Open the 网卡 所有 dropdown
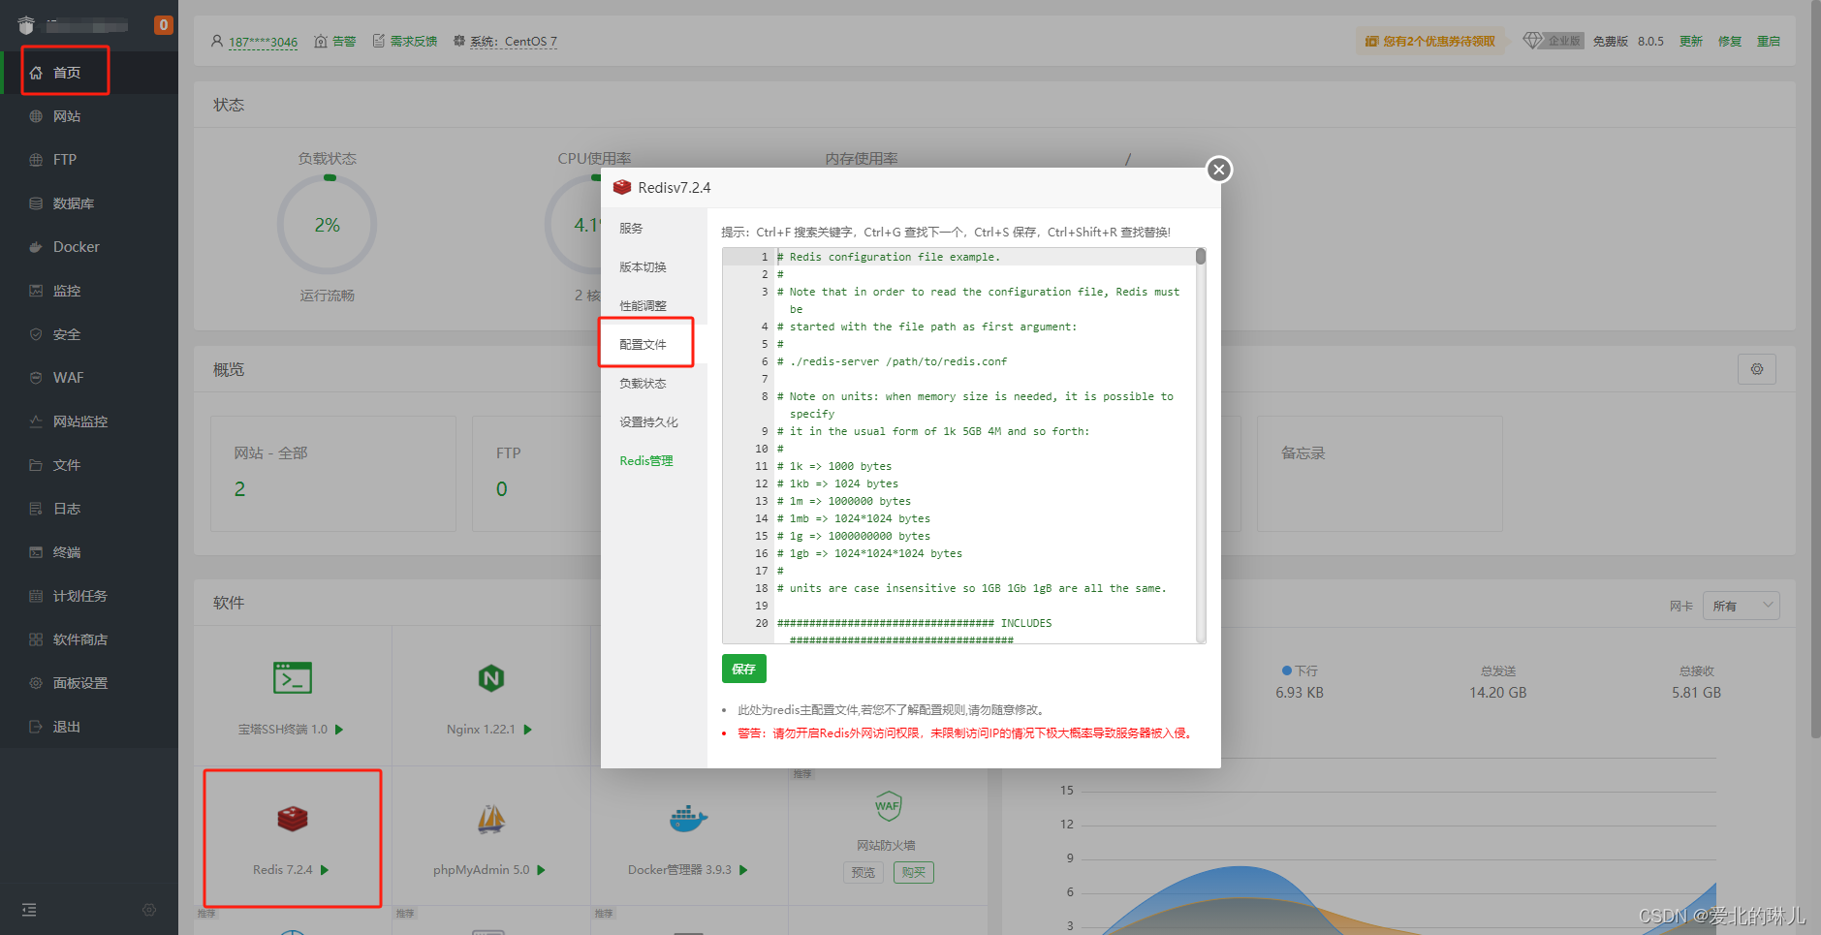This screenshot has height=935, width=1821. (x=1742, y=606)
